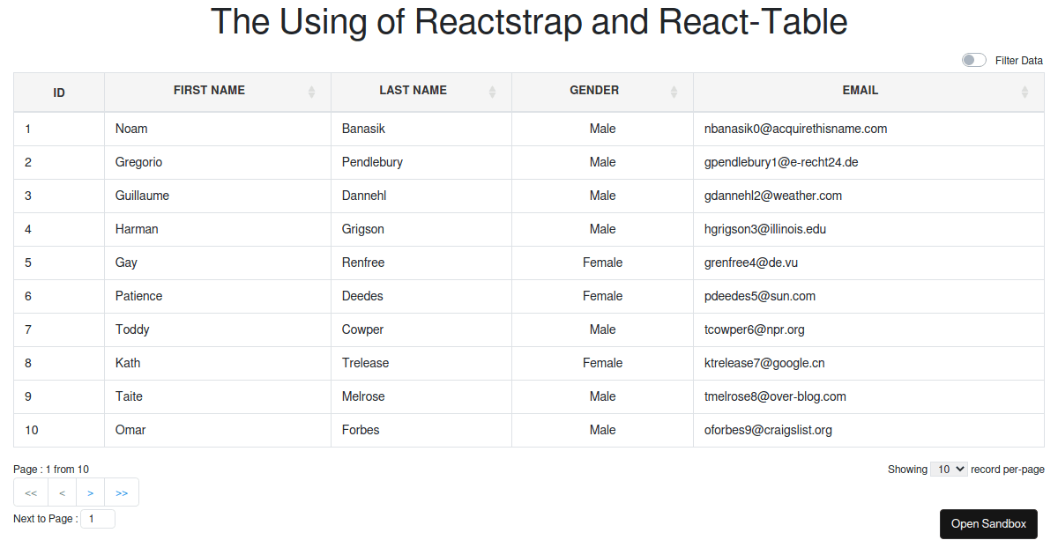Viewport: 1058px width, 555px height.
Task: Click the Next to Page number input
Action: click(98, 519)
